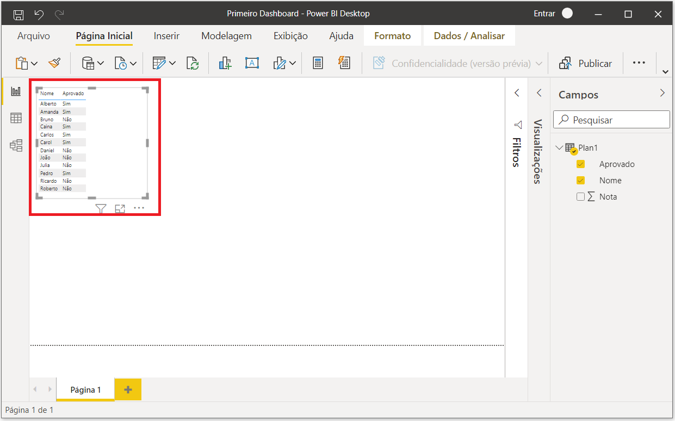
Task: Click the Aprovado column header in table
Action: (73, 94)
